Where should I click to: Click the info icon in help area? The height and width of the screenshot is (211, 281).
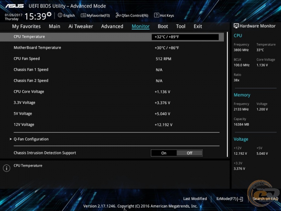[7, 168]
